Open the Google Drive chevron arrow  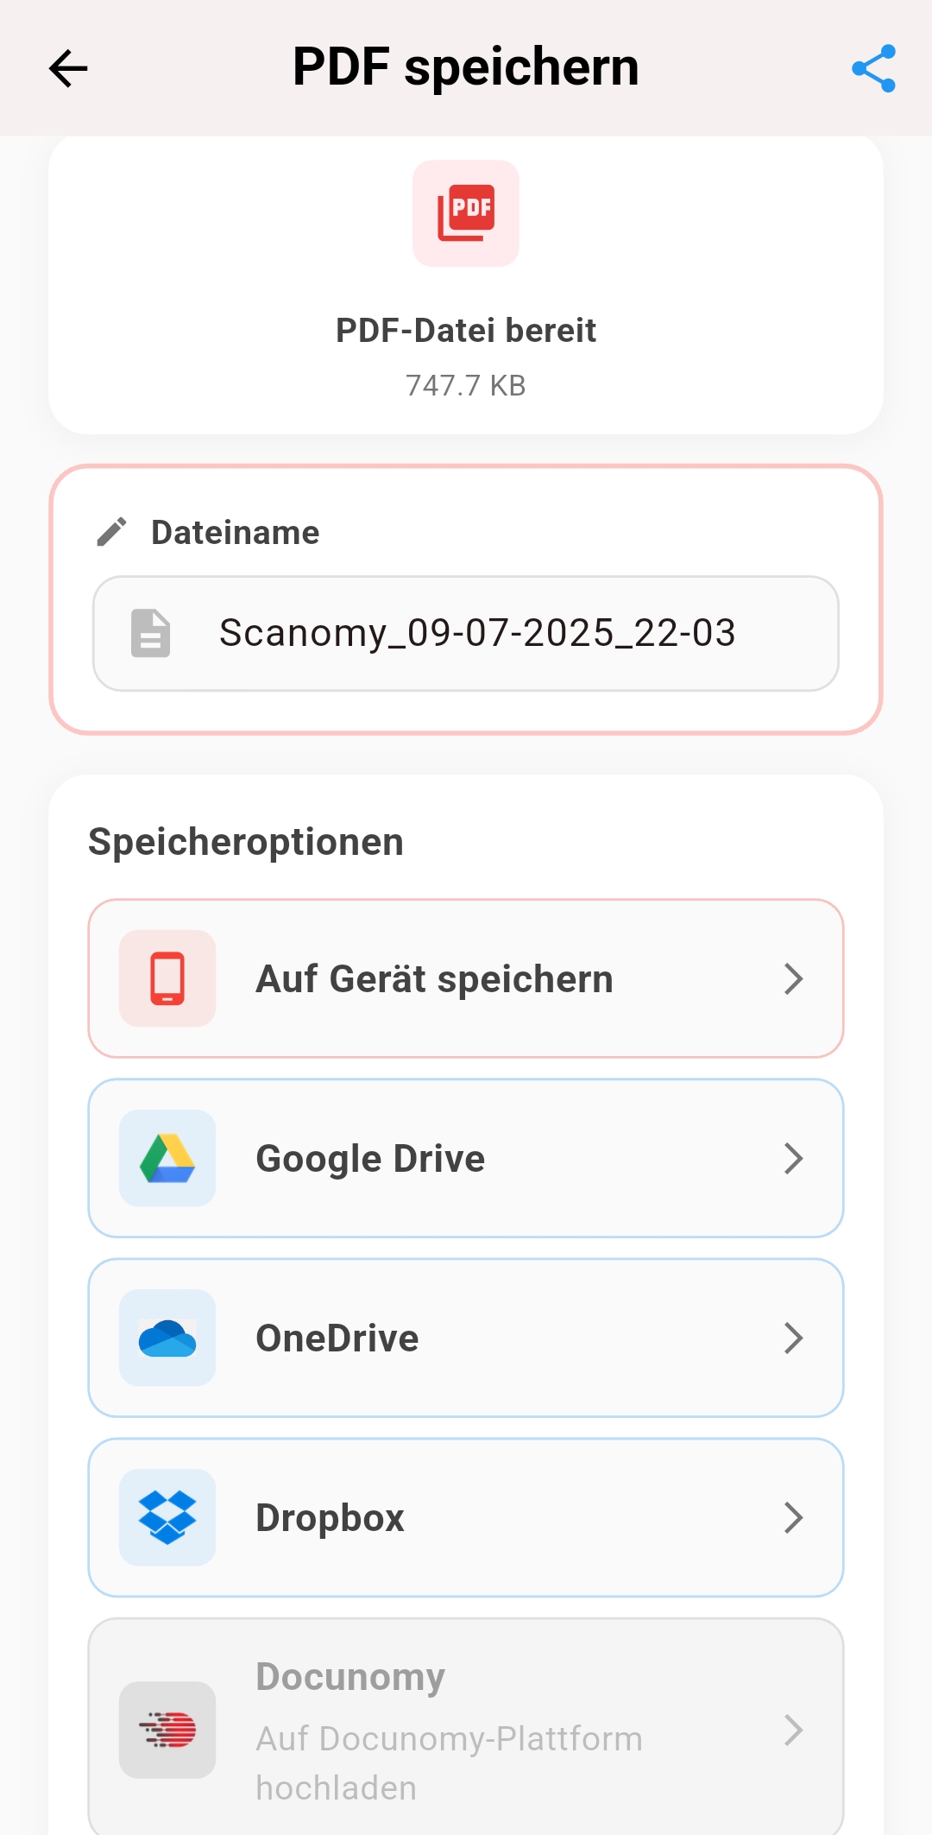click(x=793, y=1158)
